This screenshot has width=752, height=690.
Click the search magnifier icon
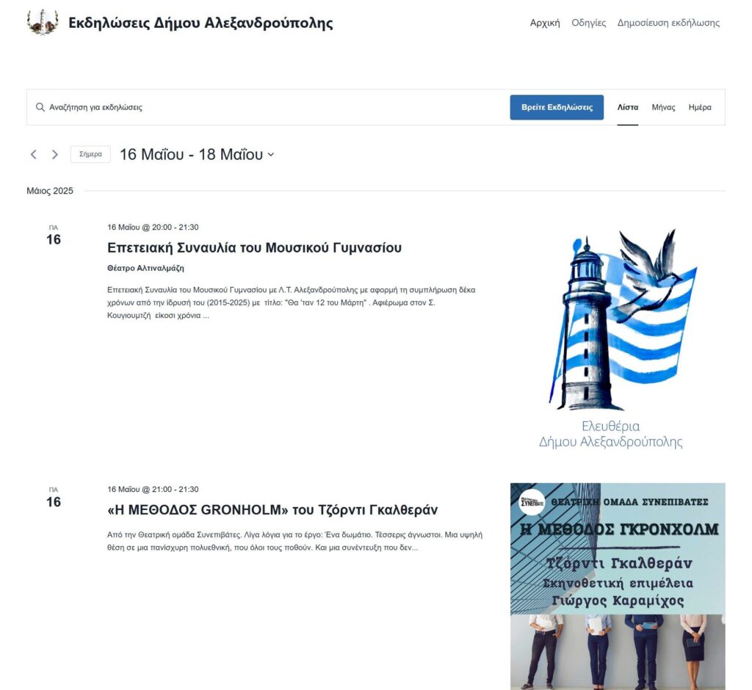(x=40, y=107)
